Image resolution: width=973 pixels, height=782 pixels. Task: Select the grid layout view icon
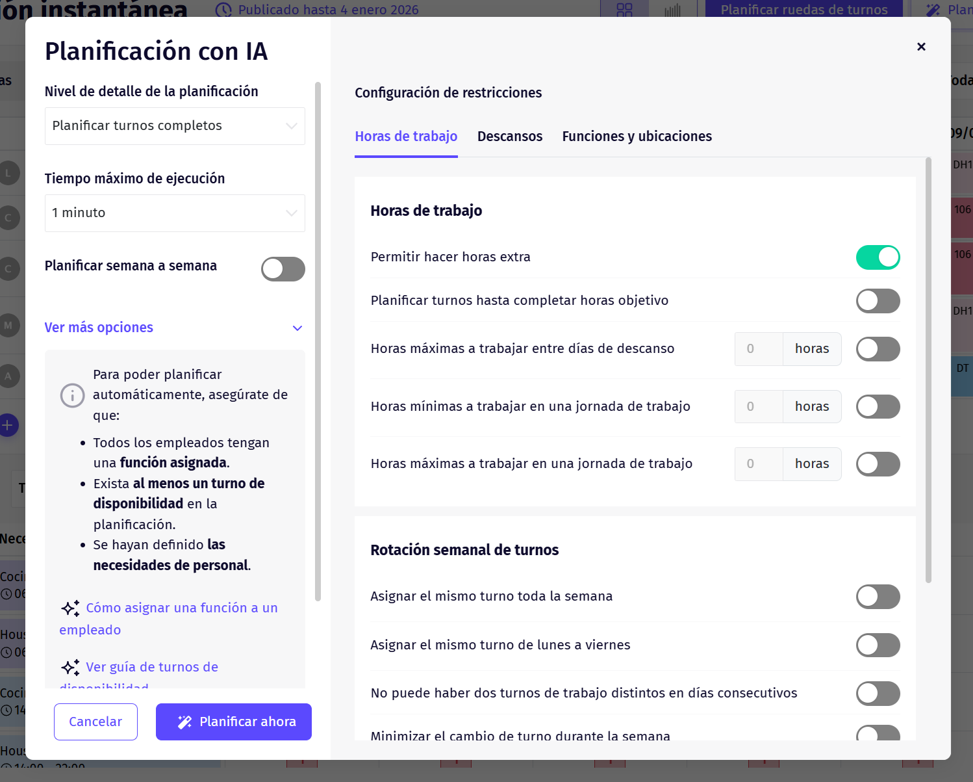(x=624, y=10)
